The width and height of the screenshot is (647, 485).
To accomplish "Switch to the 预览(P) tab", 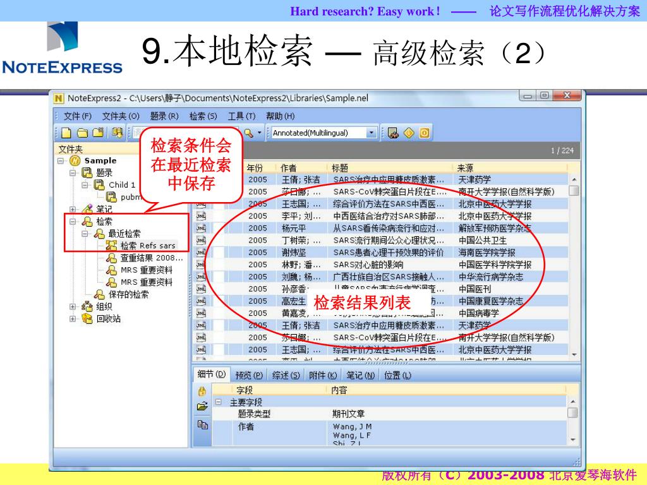I will [x=249, y=375].
